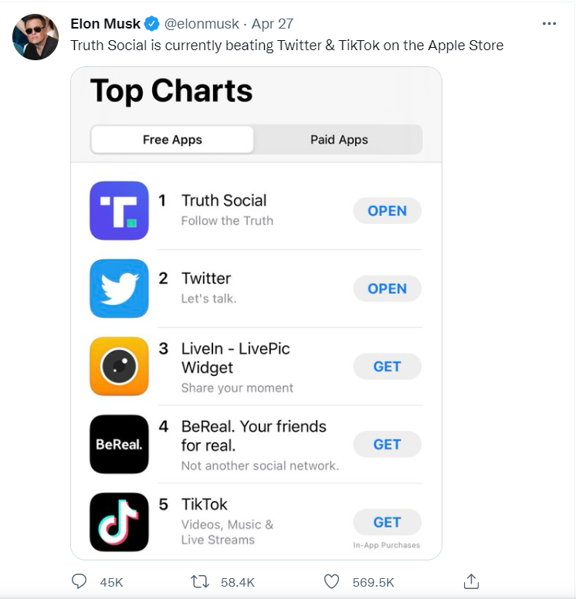Click GET button for LiveIn widget
The image size is (576, 599).
(387, 367)
